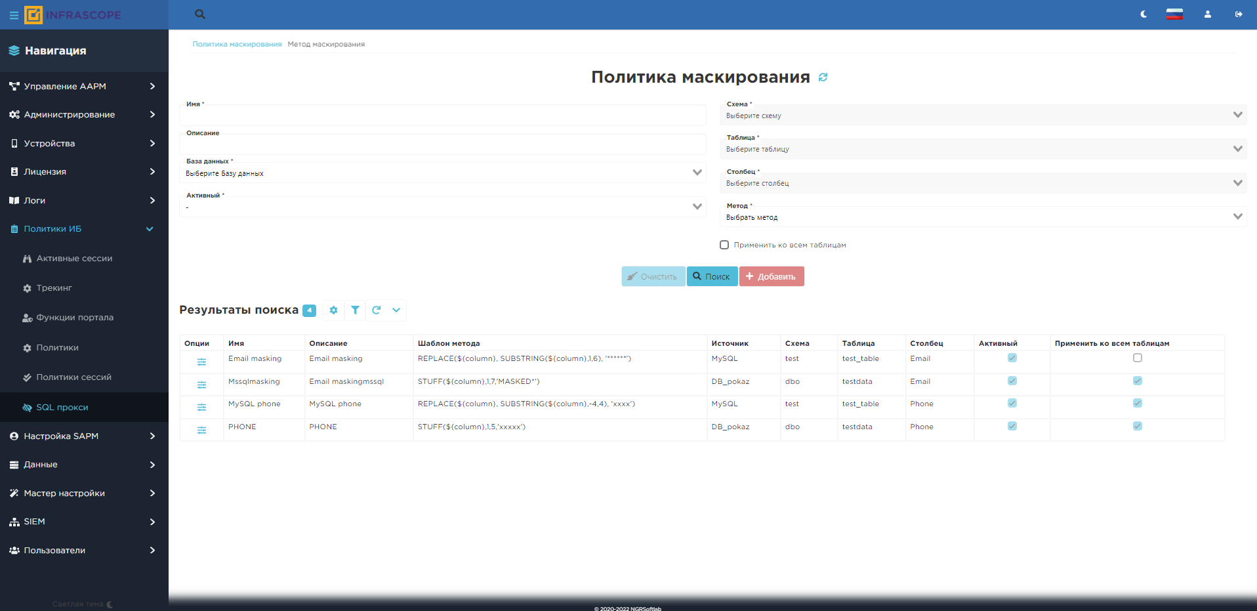Click the Russian flag language selector

tap(1174, 14)
